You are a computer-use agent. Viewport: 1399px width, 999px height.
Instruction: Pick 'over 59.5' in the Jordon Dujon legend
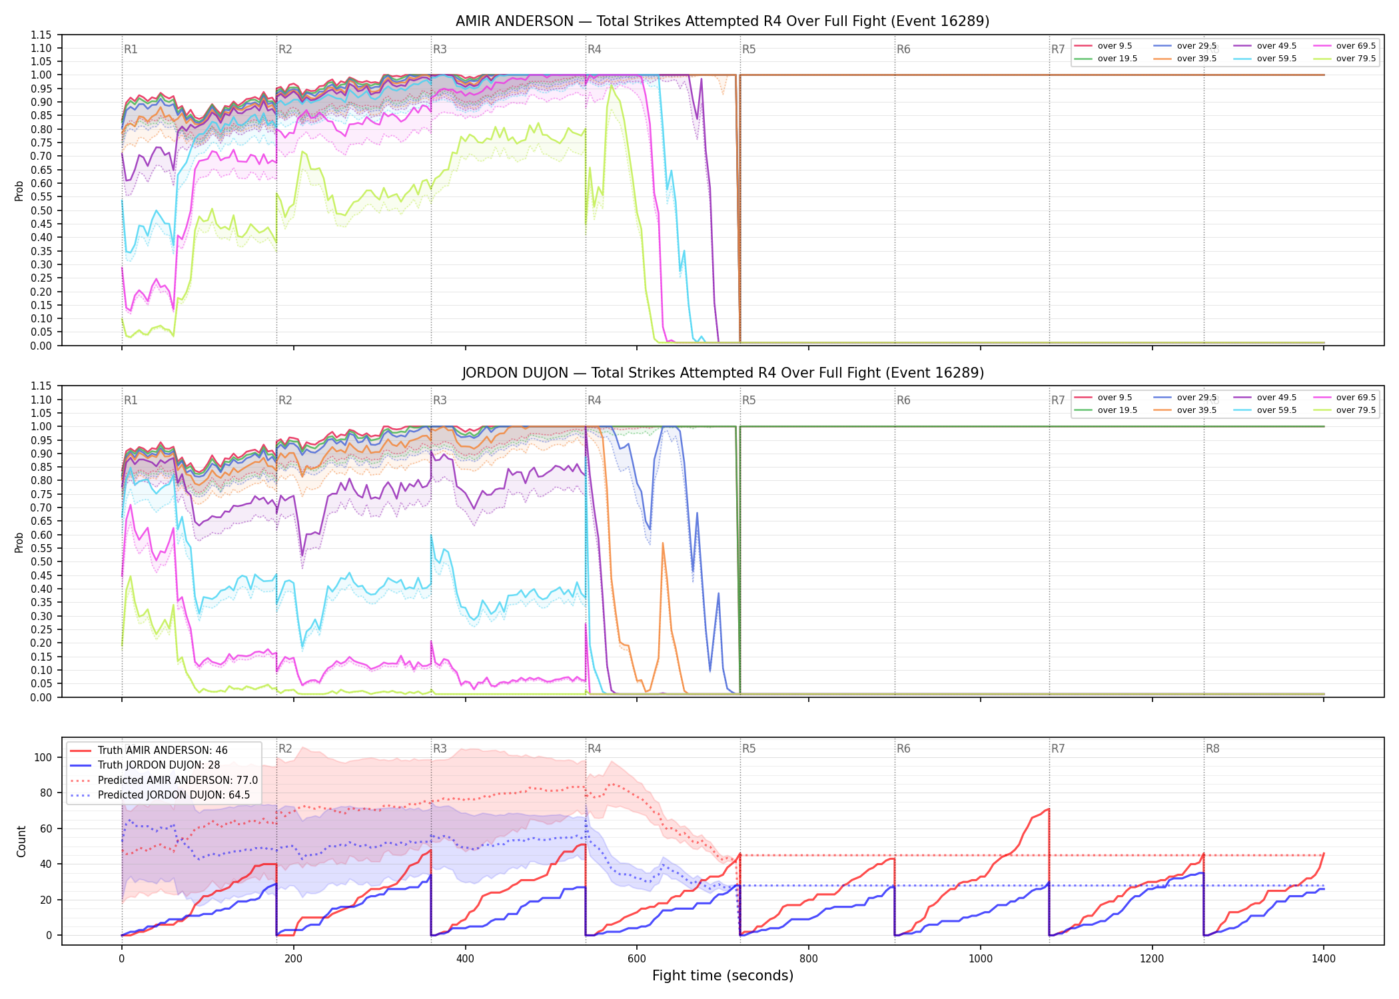click(x=1264, y=410)
